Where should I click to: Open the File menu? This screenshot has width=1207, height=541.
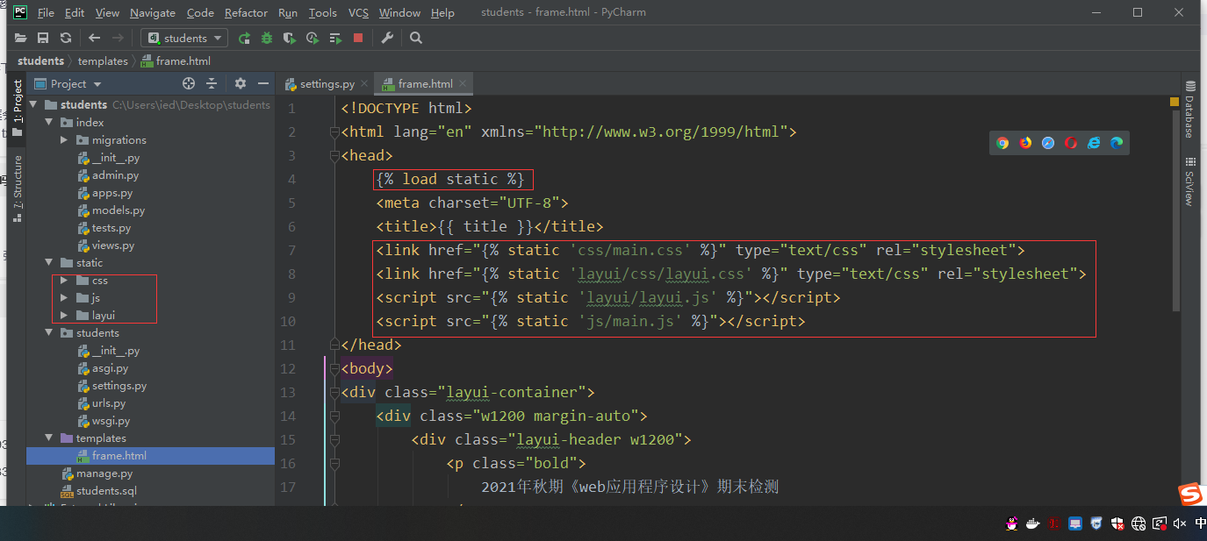pos(46,12)
